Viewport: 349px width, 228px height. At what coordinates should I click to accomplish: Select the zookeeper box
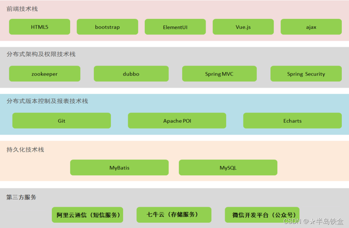click(x=45, y=74)
